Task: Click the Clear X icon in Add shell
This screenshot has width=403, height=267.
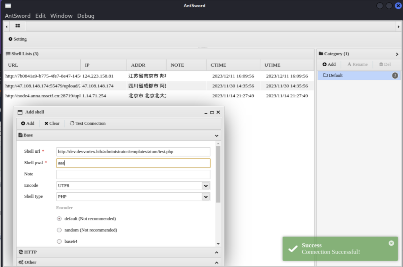Action: point(46,124)
